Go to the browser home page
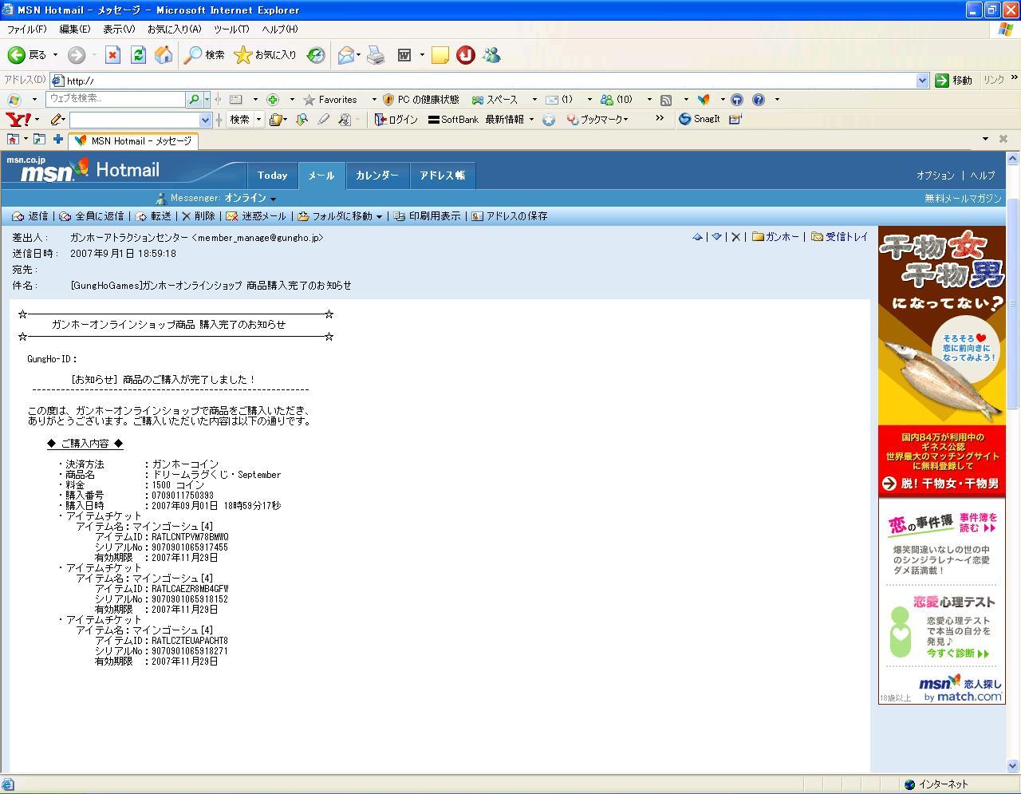 coord(164,55)
